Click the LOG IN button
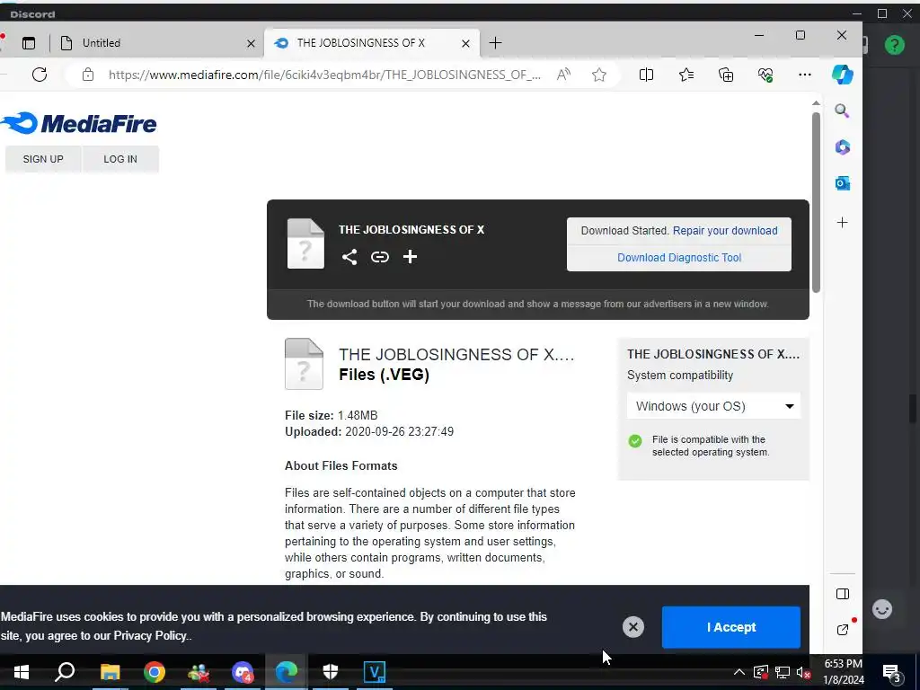 coord(120,159)
